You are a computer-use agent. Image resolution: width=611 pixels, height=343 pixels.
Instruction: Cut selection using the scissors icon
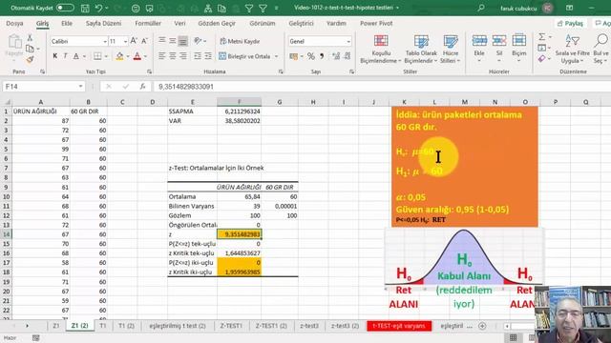click(x=30, y=38)
